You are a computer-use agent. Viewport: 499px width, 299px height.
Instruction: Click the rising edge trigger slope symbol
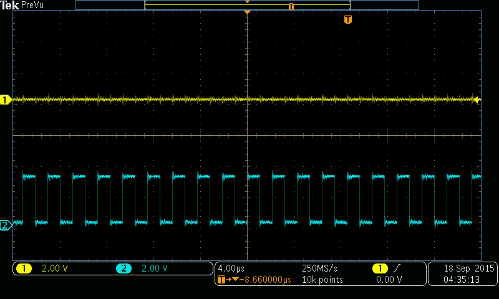pyautogui.click(x=397, y=268)
